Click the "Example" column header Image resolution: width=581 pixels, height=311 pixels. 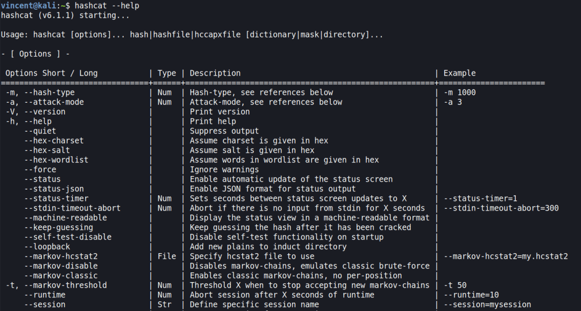460,73
